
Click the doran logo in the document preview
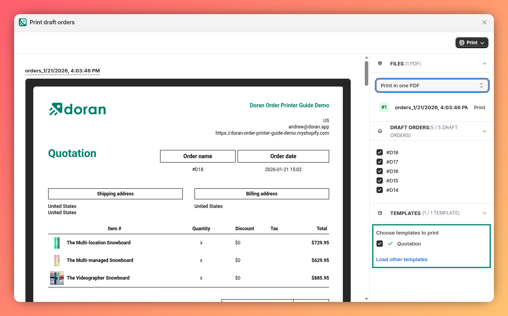77,109
